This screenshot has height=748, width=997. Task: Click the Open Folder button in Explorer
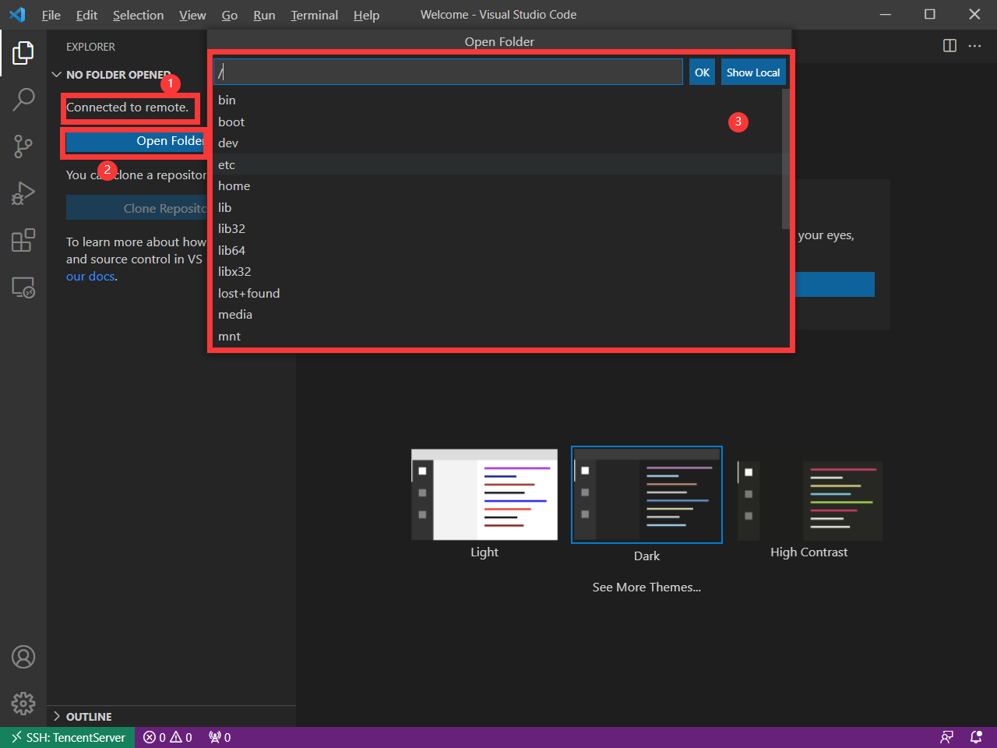[x=136, y=141]
